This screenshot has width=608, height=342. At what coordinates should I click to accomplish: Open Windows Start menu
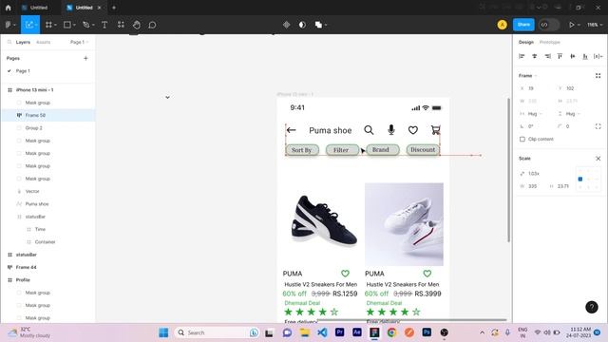pyautogui.click(x=163, y=332)
